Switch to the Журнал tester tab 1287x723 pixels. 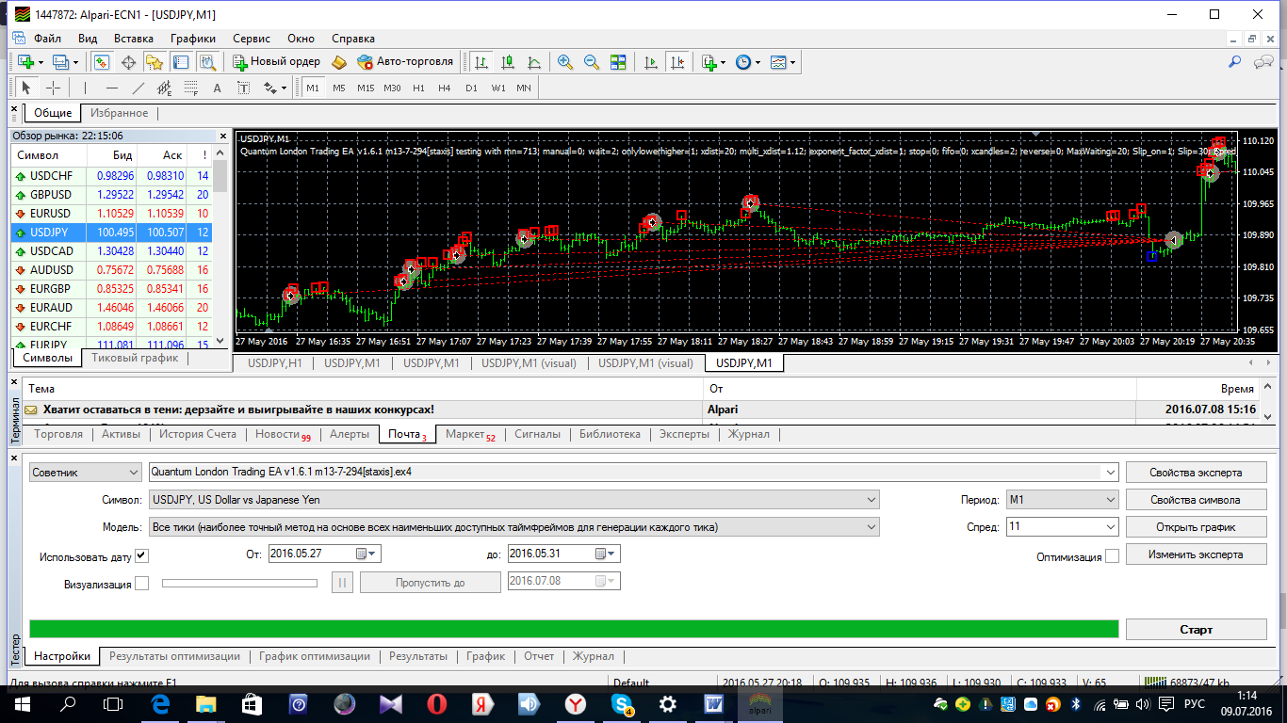point(594,656)
